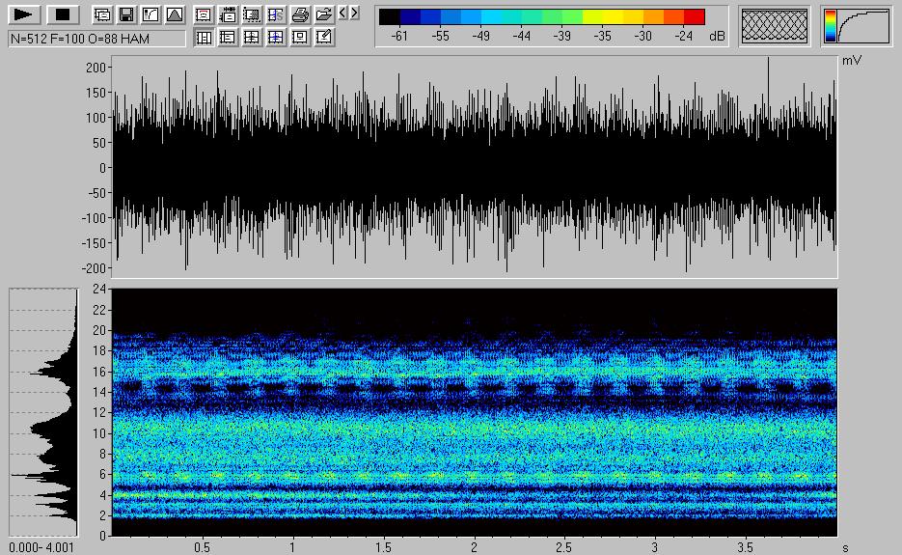
Task: Toggle the blue crosshair cursor mode button
Action: click(x=276, y=38)
